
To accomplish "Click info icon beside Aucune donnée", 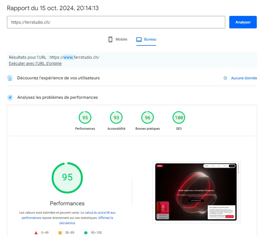I will [225, 78].
